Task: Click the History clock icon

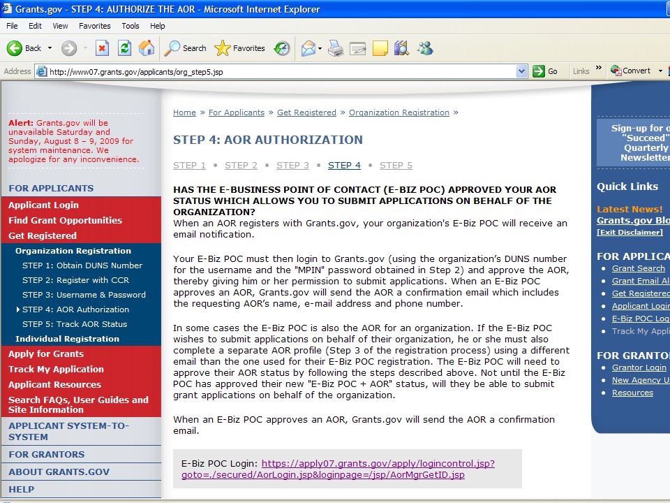Action: pos(282,48)
